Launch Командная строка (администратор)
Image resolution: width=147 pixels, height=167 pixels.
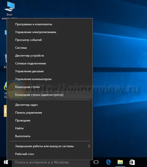[50, 95]
